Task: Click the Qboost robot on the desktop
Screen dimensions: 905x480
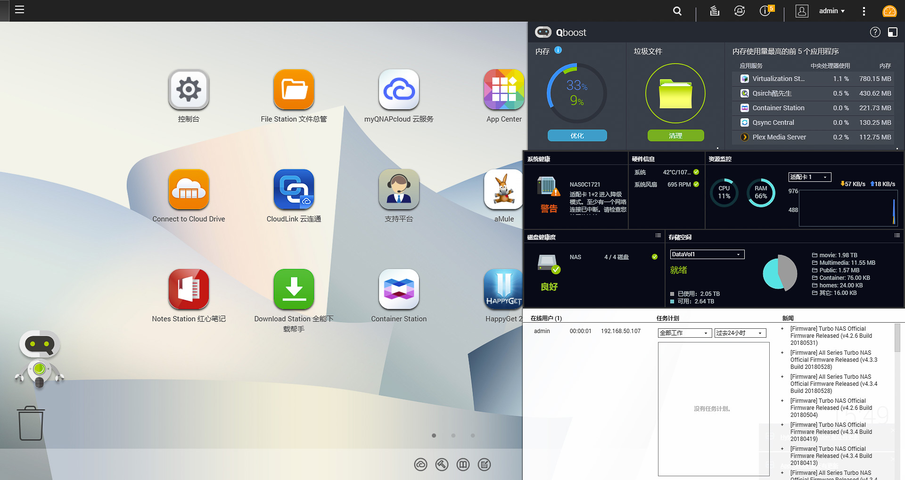Action: click(40, 359)
